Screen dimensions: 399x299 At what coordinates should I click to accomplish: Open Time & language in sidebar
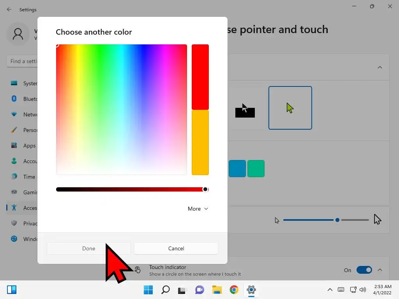22,177
